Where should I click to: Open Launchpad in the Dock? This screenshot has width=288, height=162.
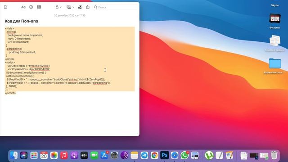[x=34, y=155]
